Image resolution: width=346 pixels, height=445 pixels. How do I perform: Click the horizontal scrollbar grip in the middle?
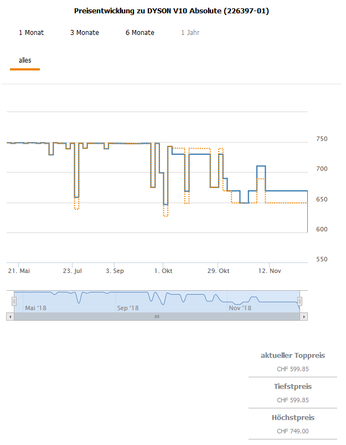[x=157, y=316]
